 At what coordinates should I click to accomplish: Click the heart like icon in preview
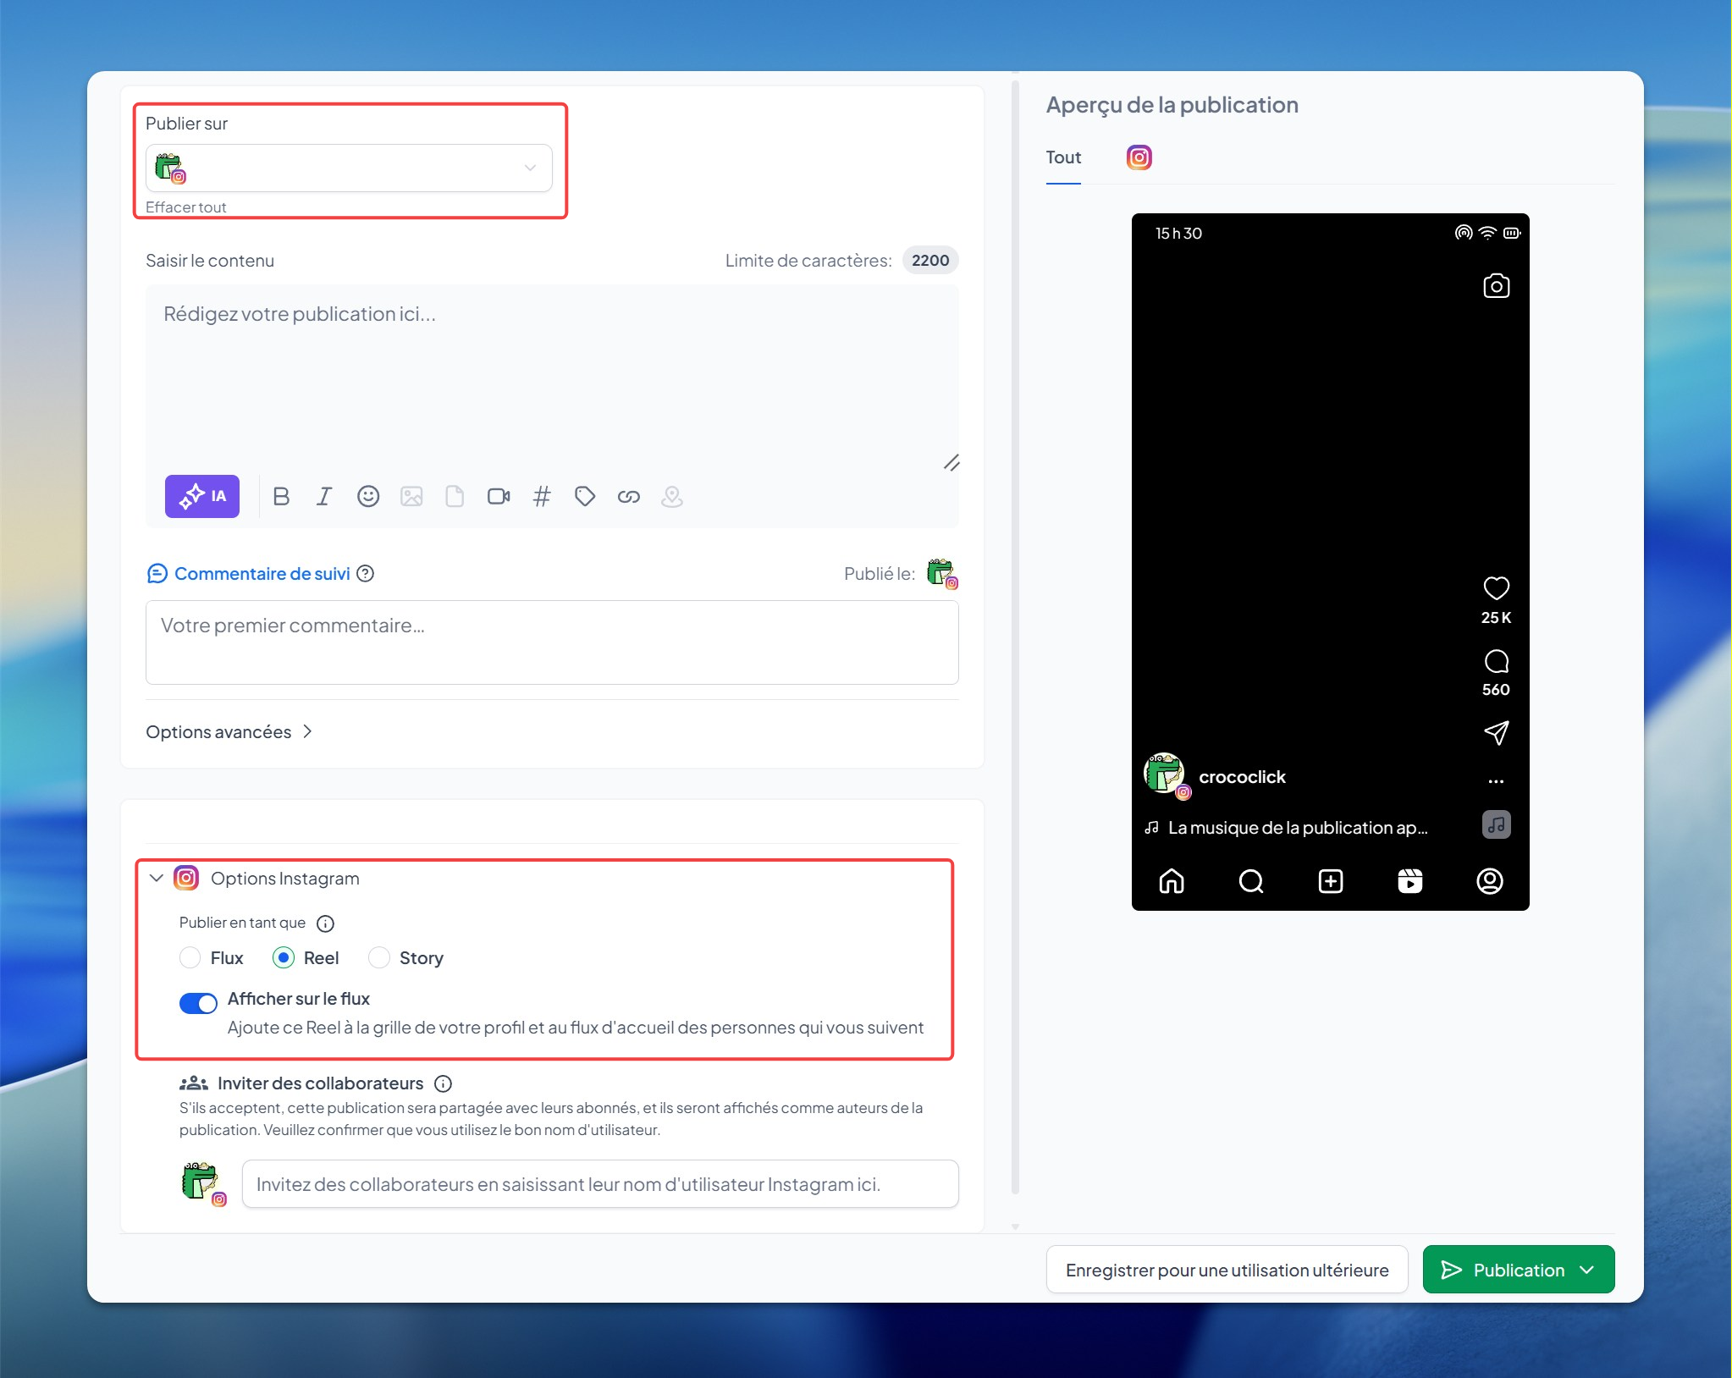tap(1496, 588)
